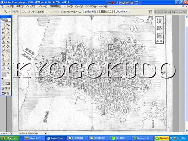The width and height of the screenshot is (188, 141).
Task: Click the Norton tray indicator
Action: [162, 138]
